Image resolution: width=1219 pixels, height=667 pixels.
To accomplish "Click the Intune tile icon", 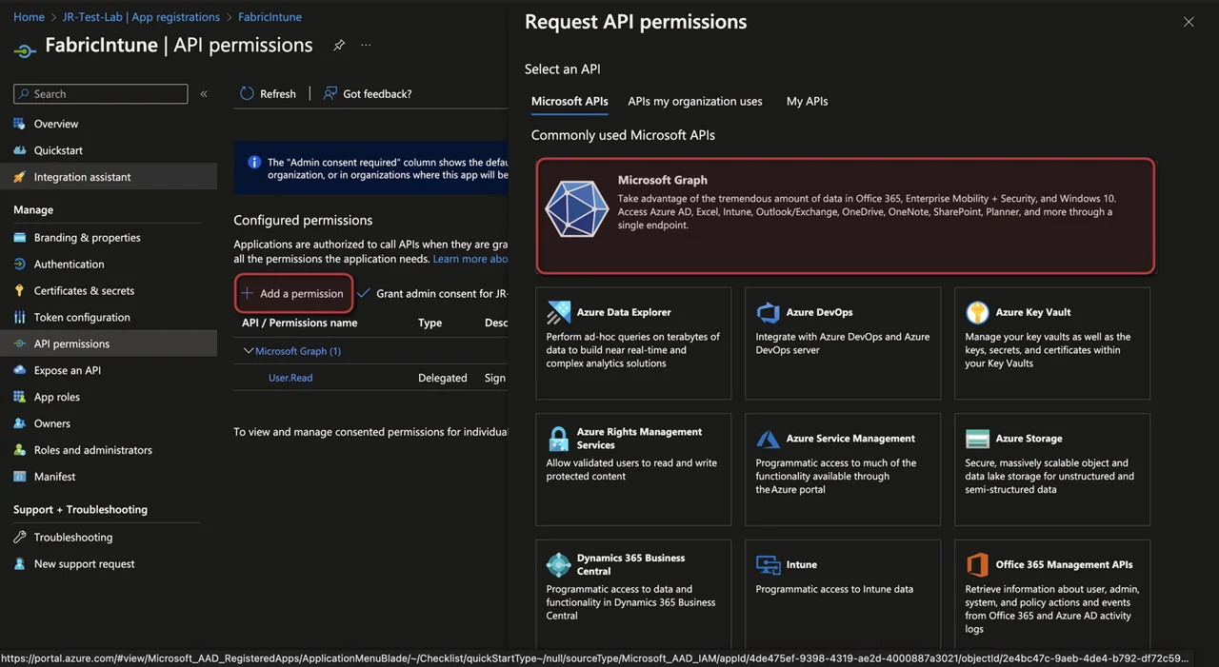I will (768, 564).
